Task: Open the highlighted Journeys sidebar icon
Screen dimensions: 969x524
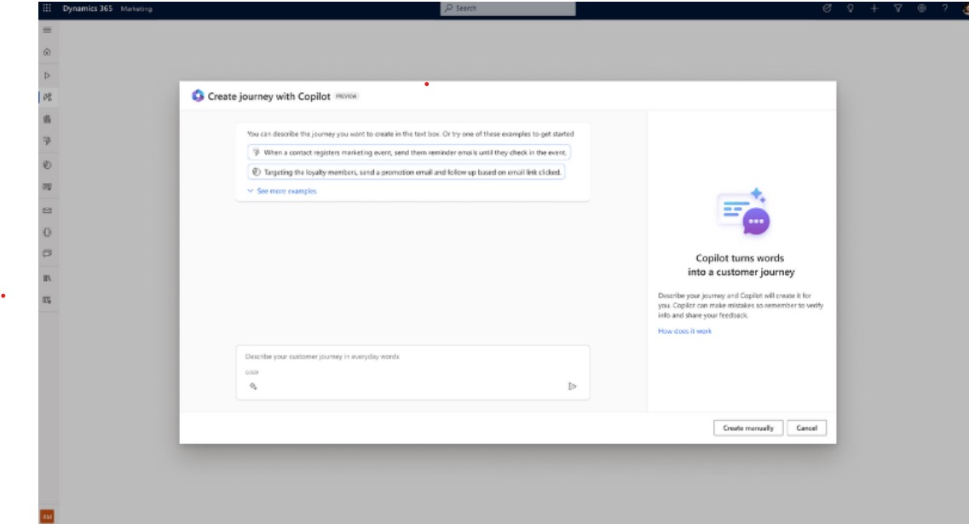Action: 48,97
